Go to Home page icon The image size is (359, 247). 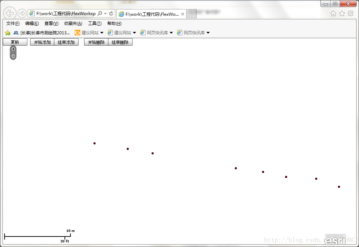[x=333, y=14]
